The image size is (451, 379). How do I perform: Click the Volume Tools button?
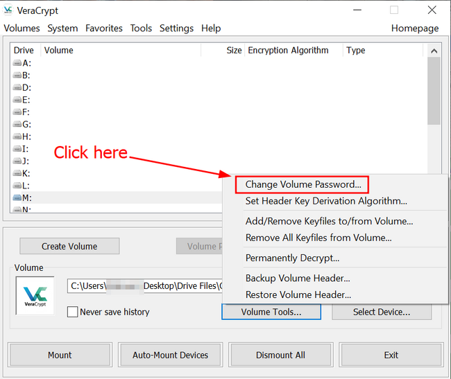(271, 312)
